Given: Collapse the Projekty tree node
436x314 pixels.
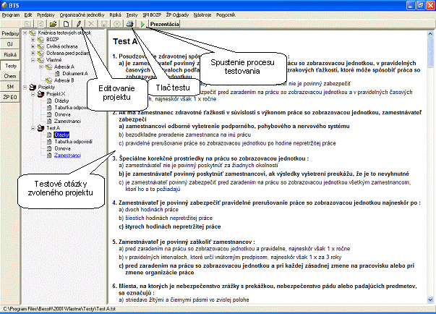Looking at the screenshot, I should (x=25, y=88).
